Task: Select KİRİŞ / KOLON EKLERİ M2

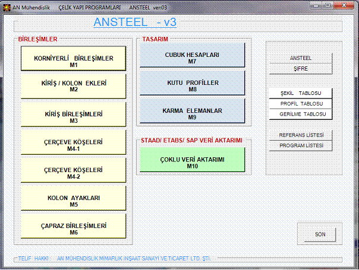Action: 74,86
